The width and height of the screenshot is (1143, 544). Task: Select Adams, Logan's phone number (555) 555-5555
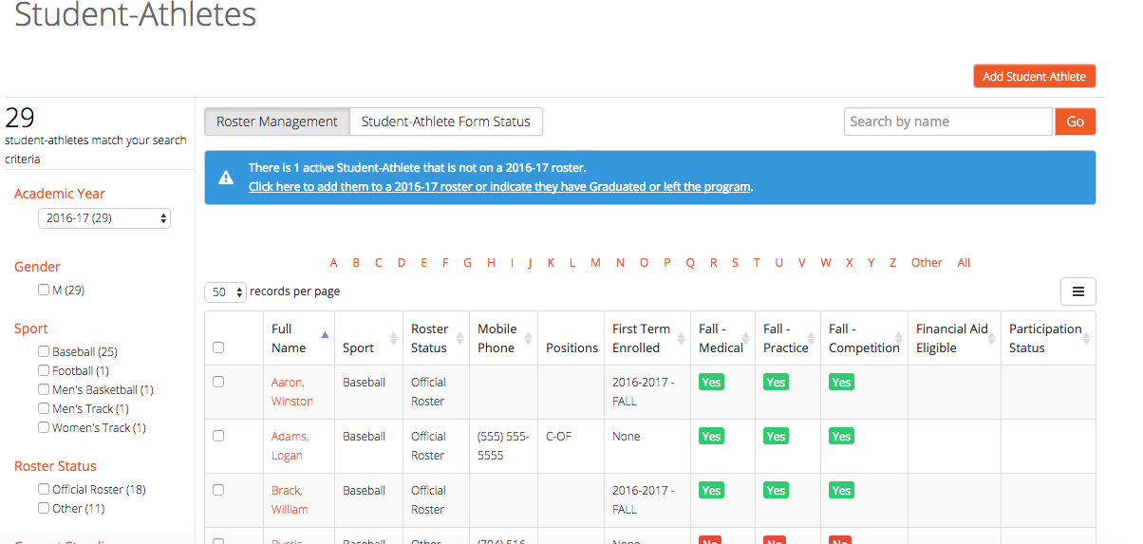501,445
